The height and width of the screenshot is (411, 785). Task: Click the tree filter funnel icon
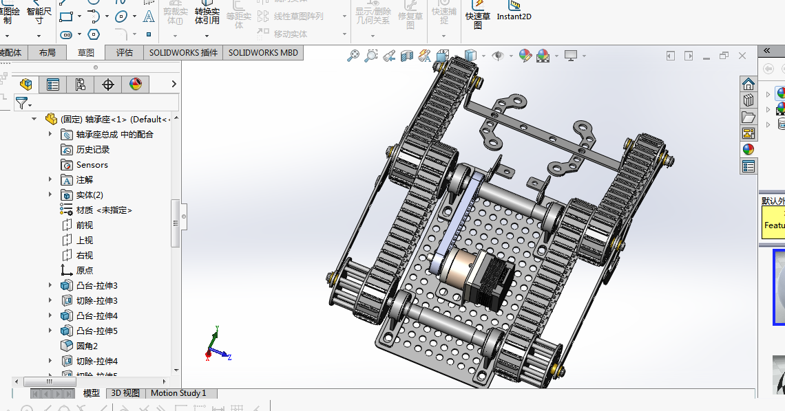coord(21,103)
